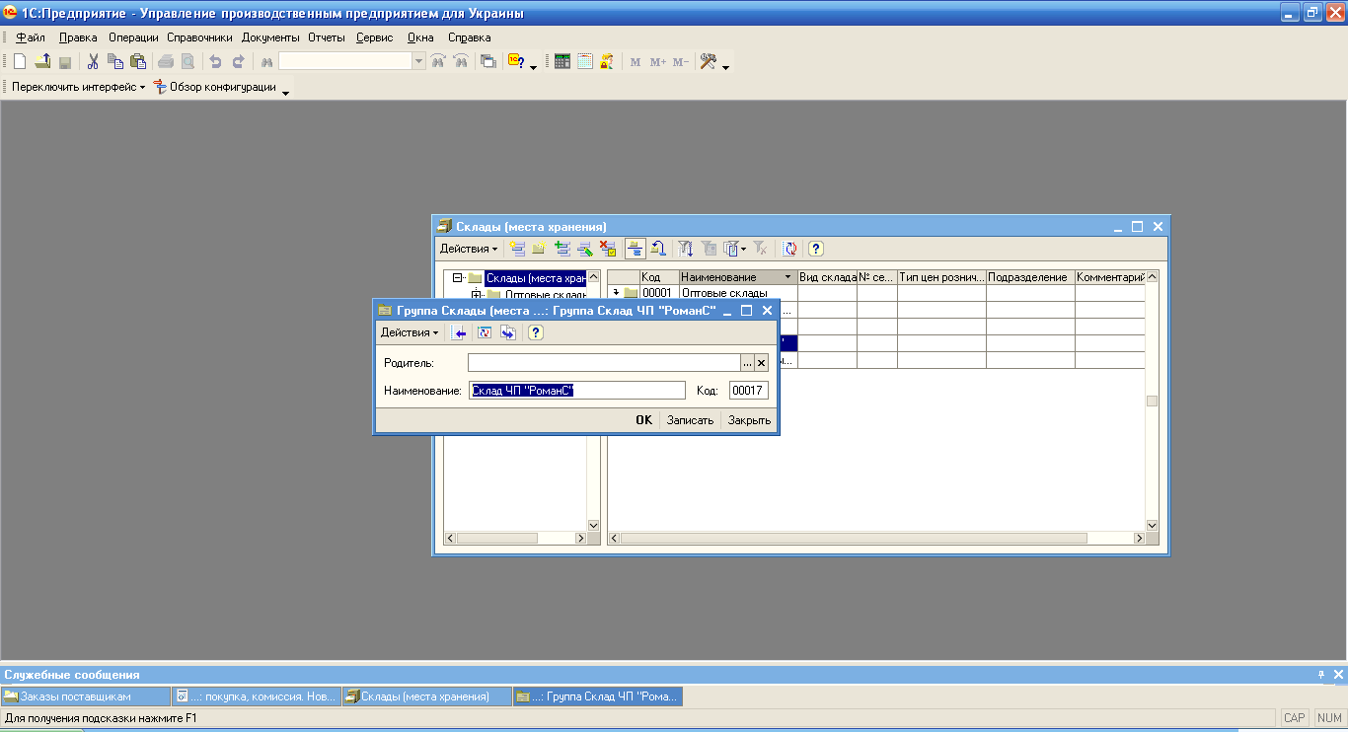Click the New document icon in main toolbar
The width and height of the screenshot is (1348, 732).
(20, 61)
